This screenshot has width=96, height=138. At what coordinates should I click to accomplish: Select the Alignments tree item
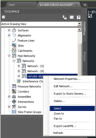pyautogui.click(x=24, y=35)
